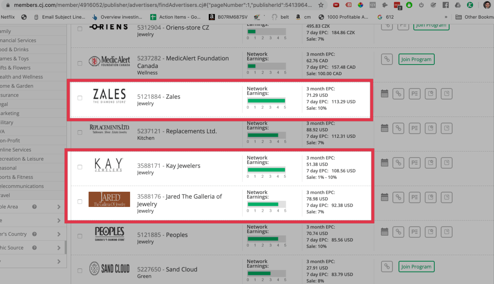This screenshot has height=284, width=494.
Task: Click the chain link icon for Sand Cloud
Action: pyautogui.click(x=387, y=267)
